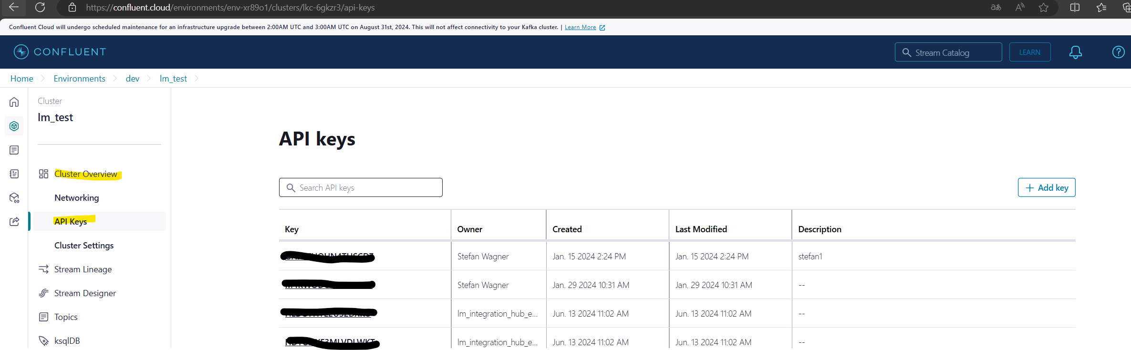Go to Environments breadcrumb

79,78
